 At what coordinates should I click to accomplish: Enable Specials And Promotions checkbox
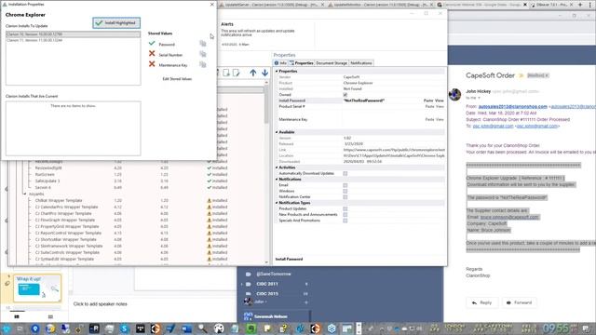pos(345,221)
